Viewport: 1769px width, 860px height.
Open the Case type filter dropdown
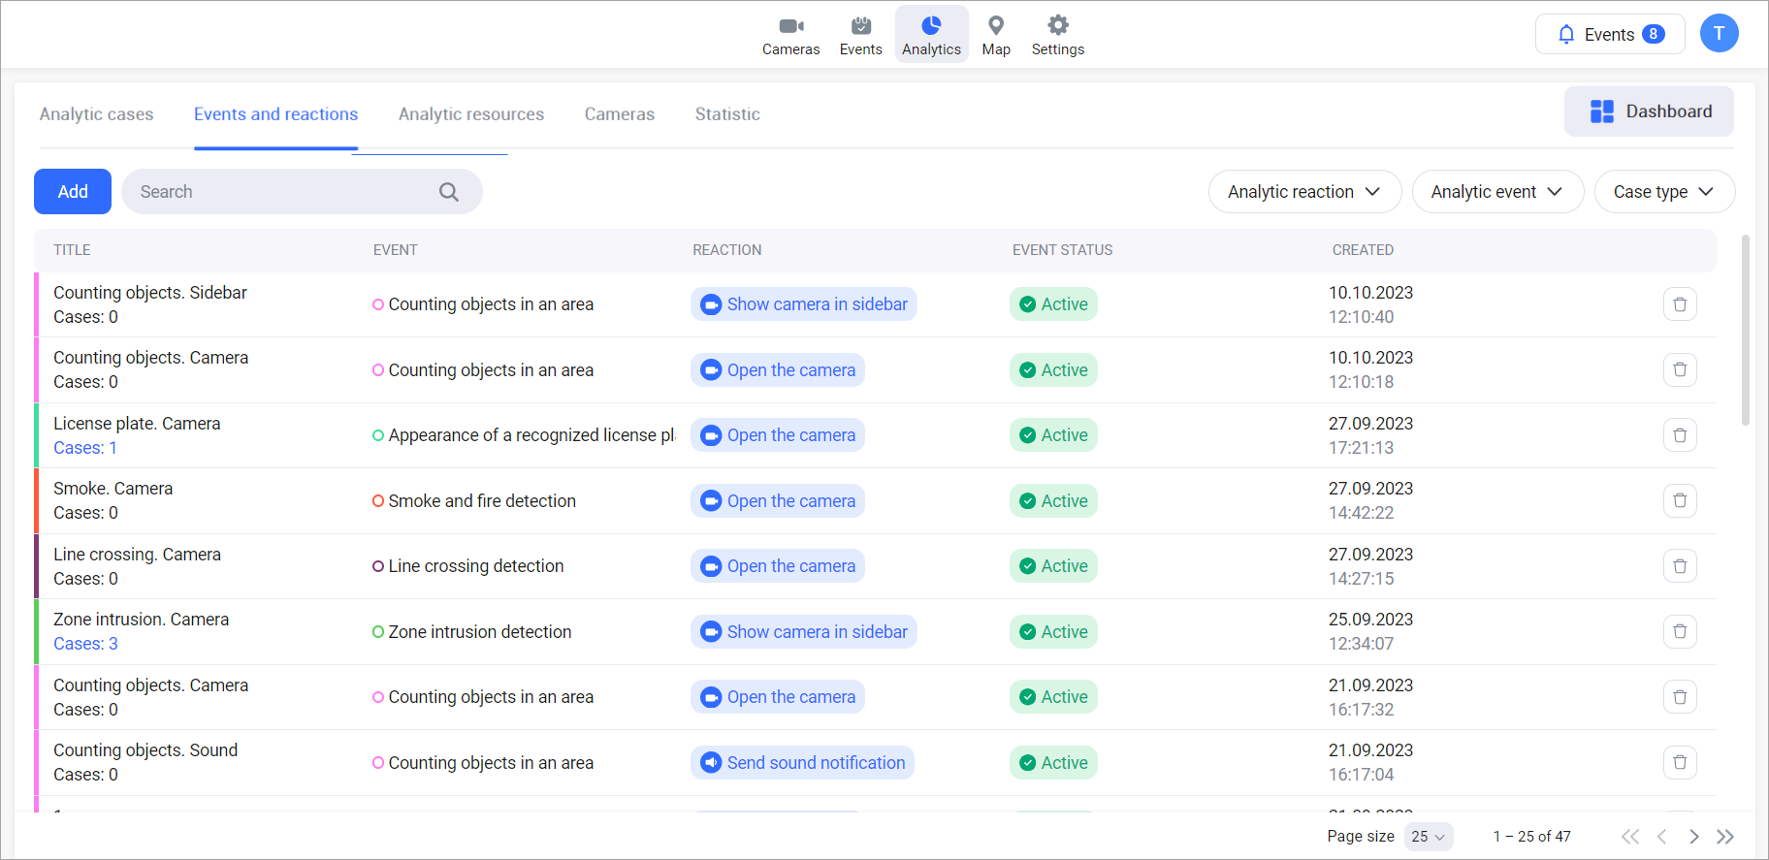point(1663,192)
